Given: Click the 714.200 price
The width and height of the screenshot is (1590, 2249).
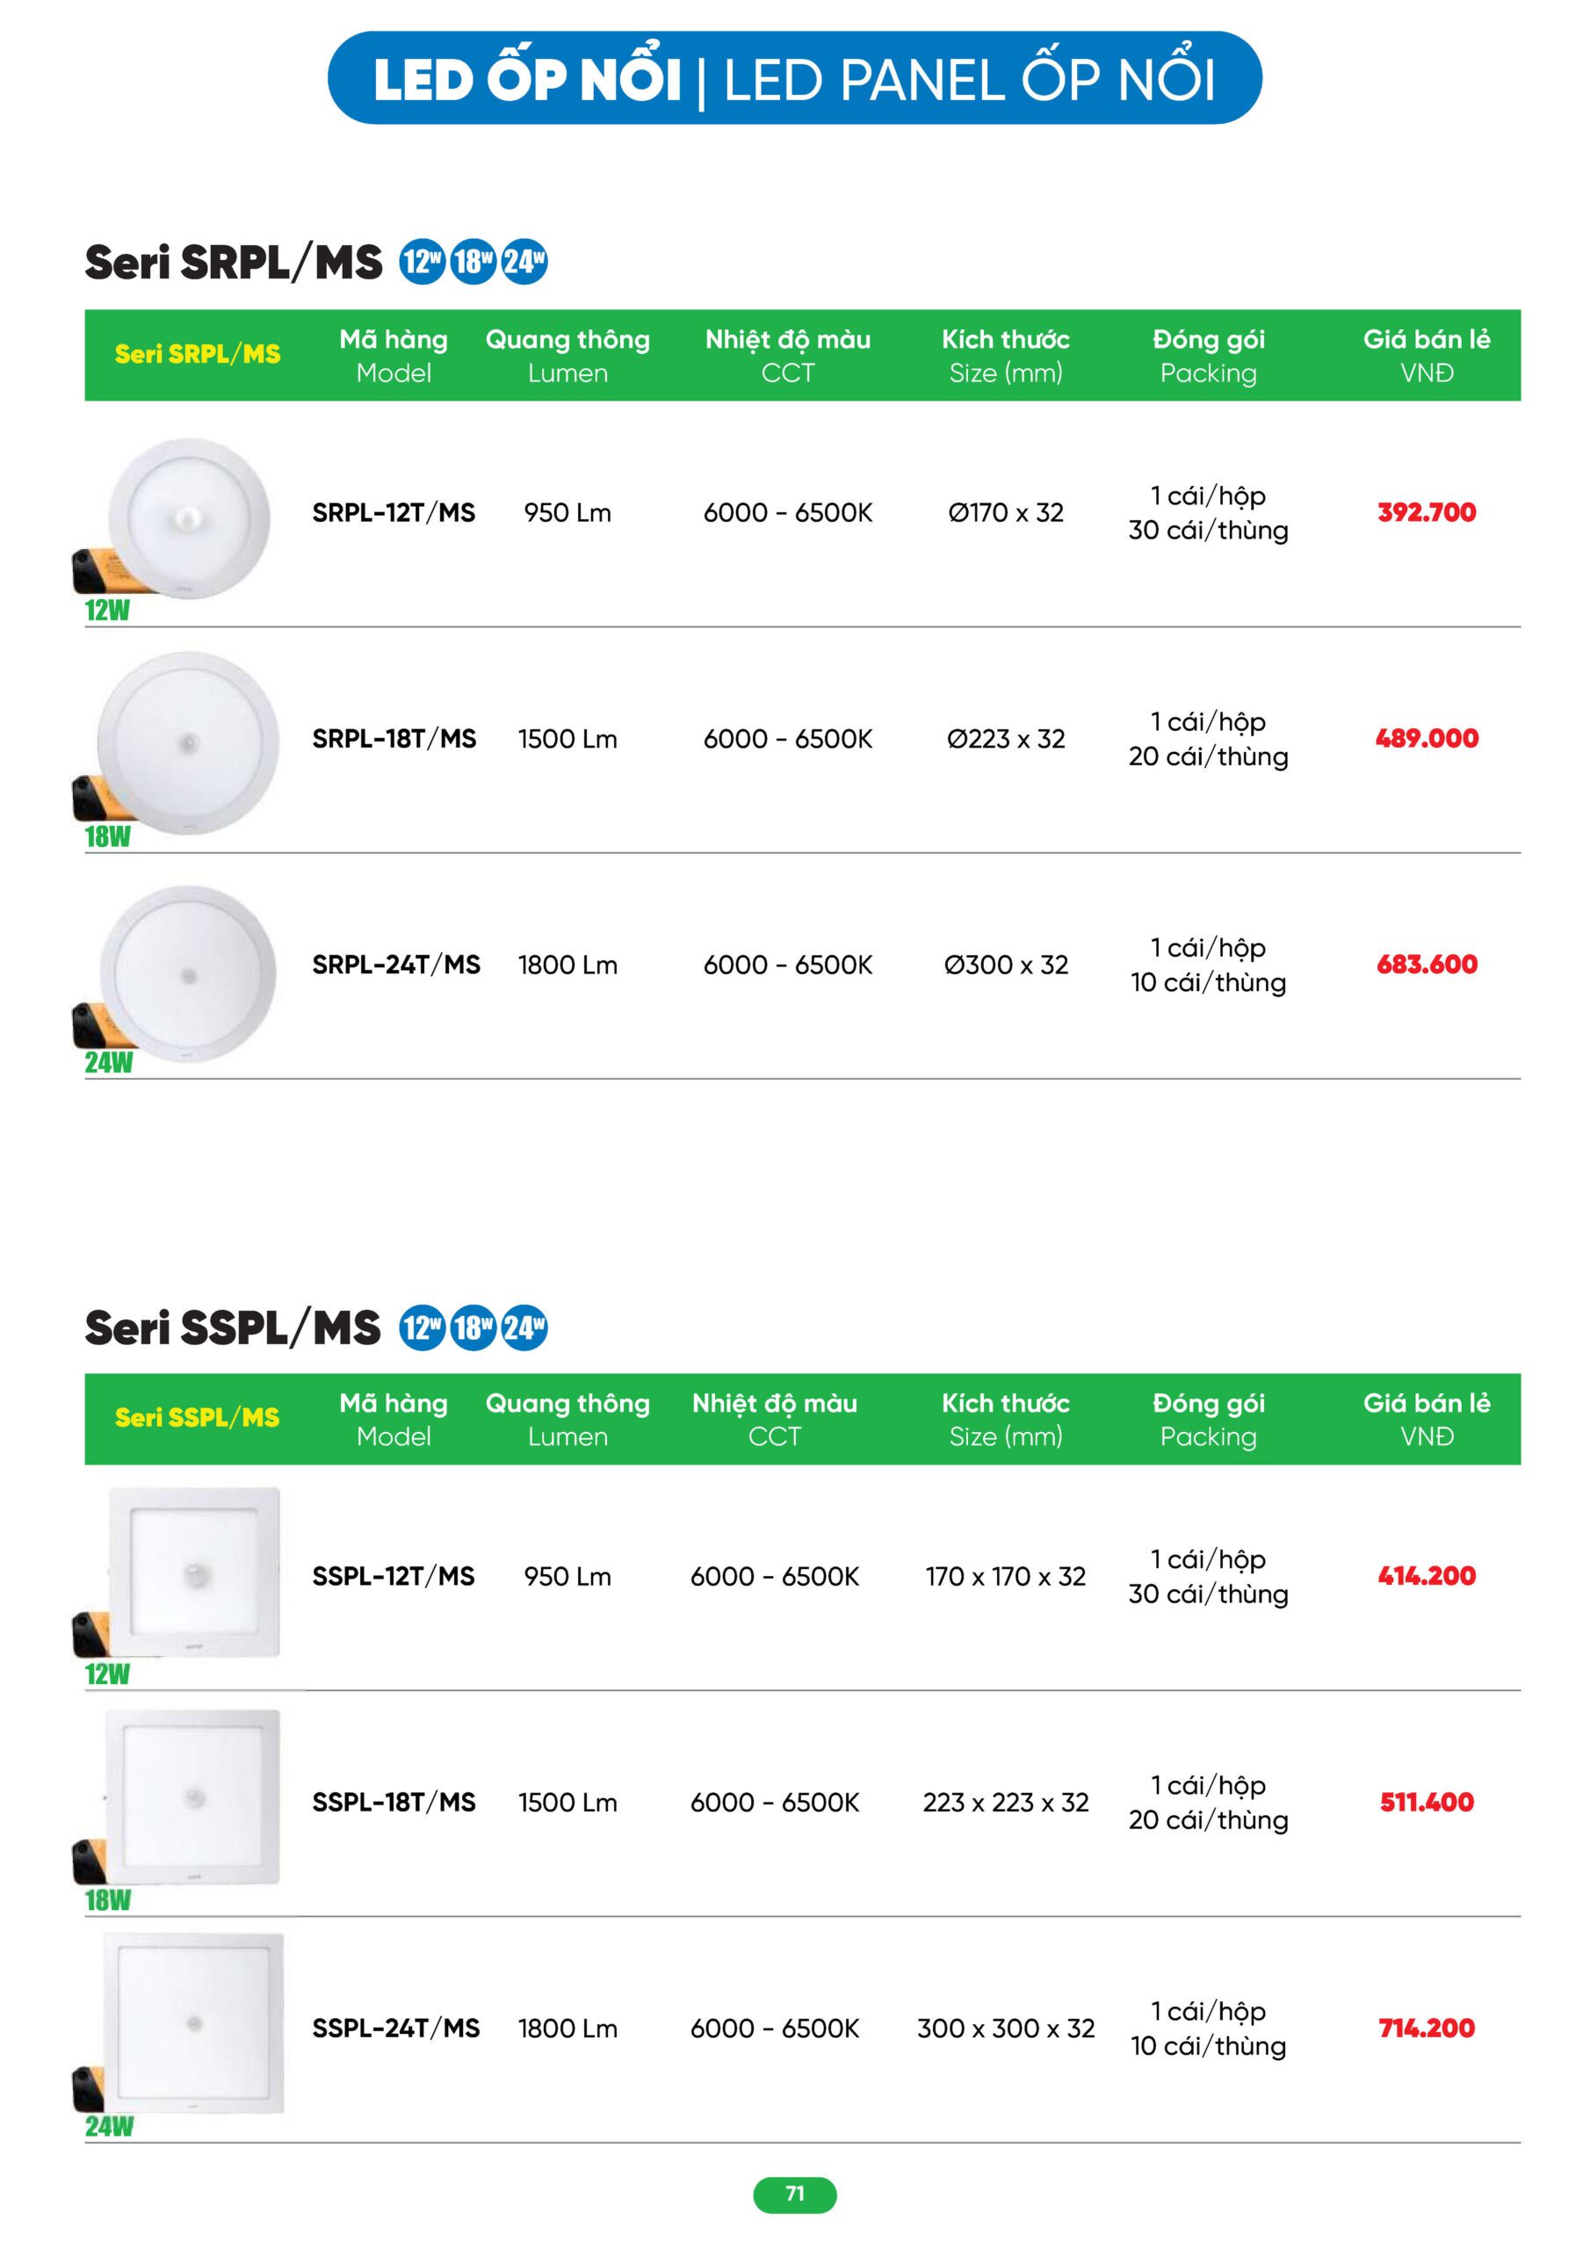Looking at the screenshot, I should click(1427, 2028).
